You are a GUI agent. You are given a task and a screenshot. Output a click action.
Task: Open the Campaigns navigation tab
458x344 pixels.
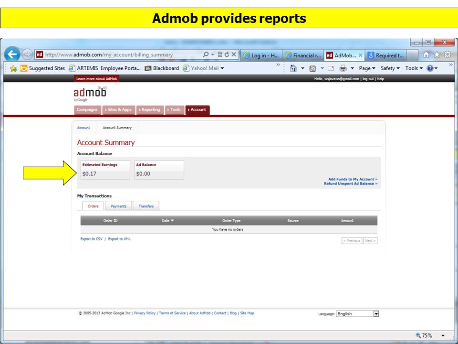click(87, 110)
